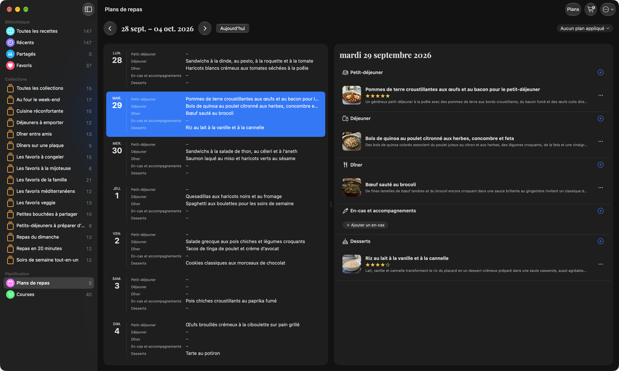Add a recipe to Dîner section

600,165
